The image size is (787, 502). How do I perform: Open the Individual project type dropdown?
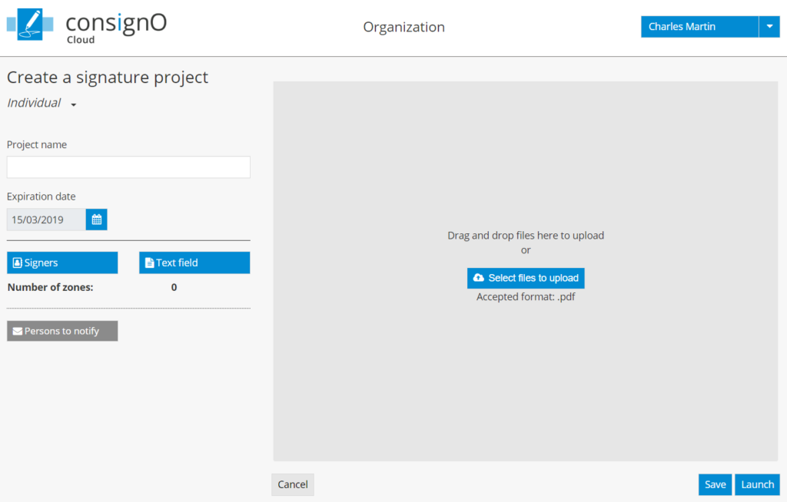coord(40,103)
